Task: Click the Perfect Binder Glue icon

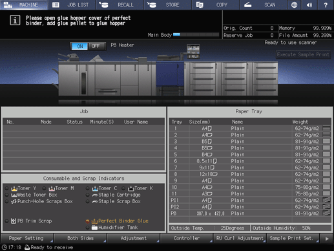Action: 95,221
